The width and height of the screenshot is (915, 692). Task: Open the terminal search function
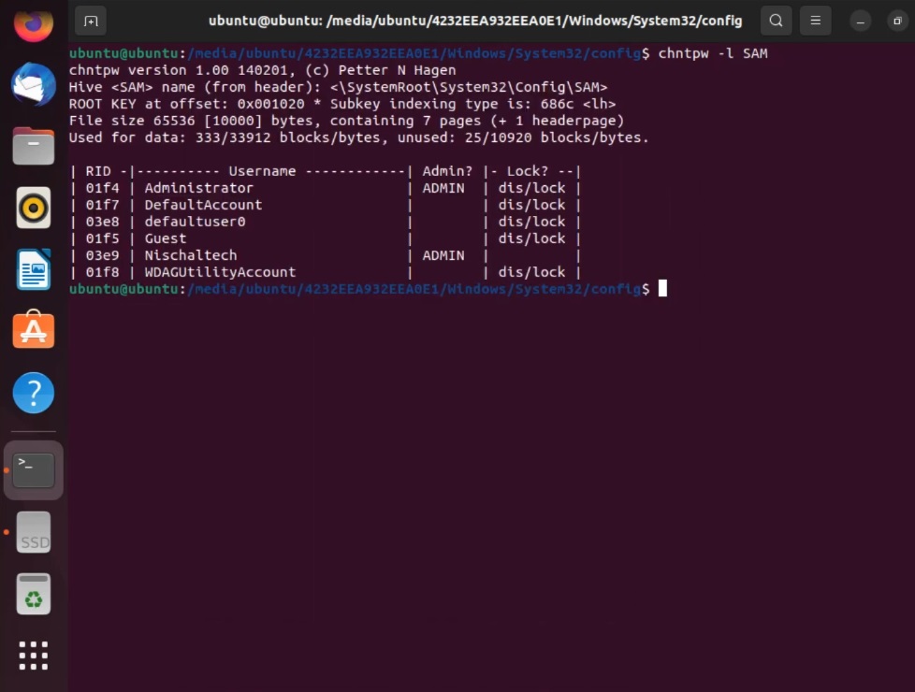click(776, 20)
